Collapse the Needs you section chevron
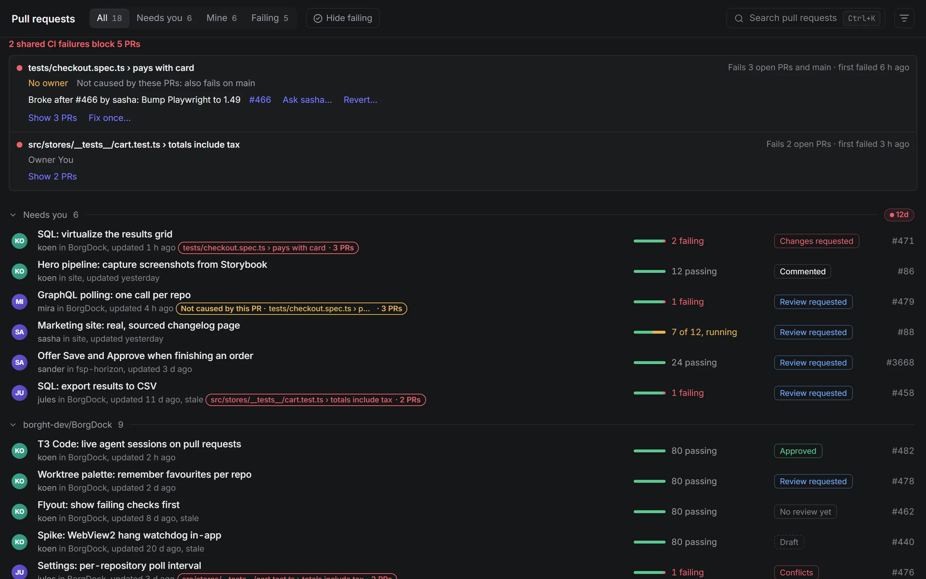Screen dimensions: 926x579 tap(13, 215)
